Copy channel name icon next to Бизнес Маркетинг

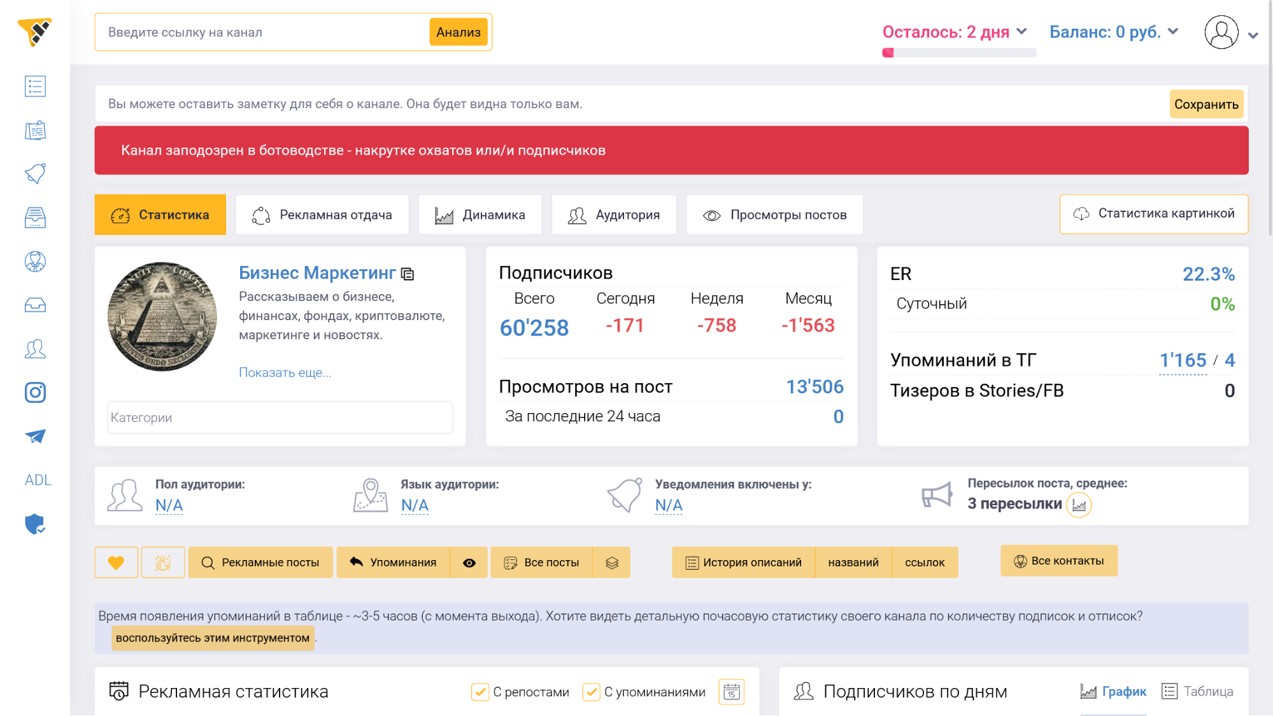[x=408, y=274]
